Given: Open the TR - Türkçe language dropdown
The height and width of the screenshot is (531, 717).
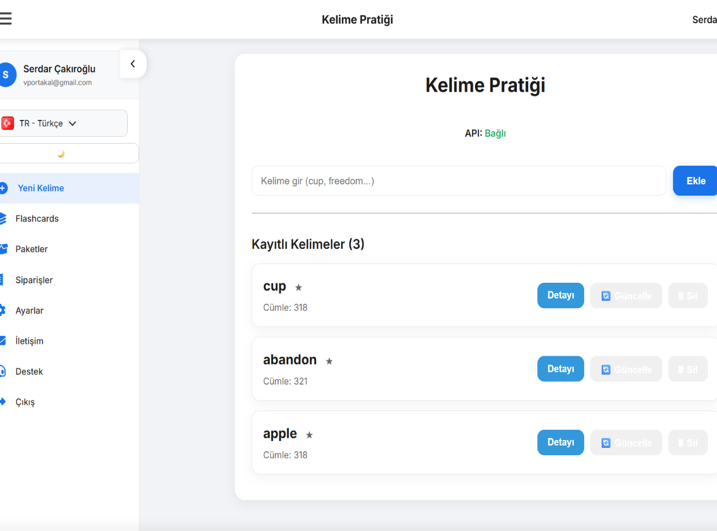Looking at the screenshot, I should [63, 123].
